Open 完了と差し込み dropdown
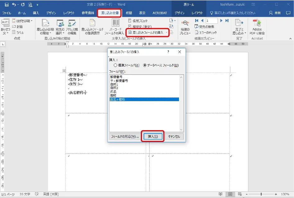 239,27
